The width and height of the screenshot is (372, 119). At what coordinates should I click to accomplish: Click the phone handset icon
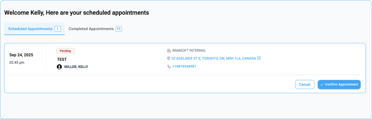coord(169,66)
